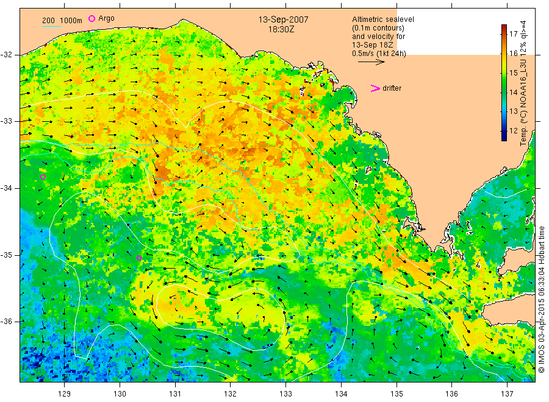Click the 'drifter' legend label
Image resolution: width=549 pixels, height=402 pixels.
(392, 88)
